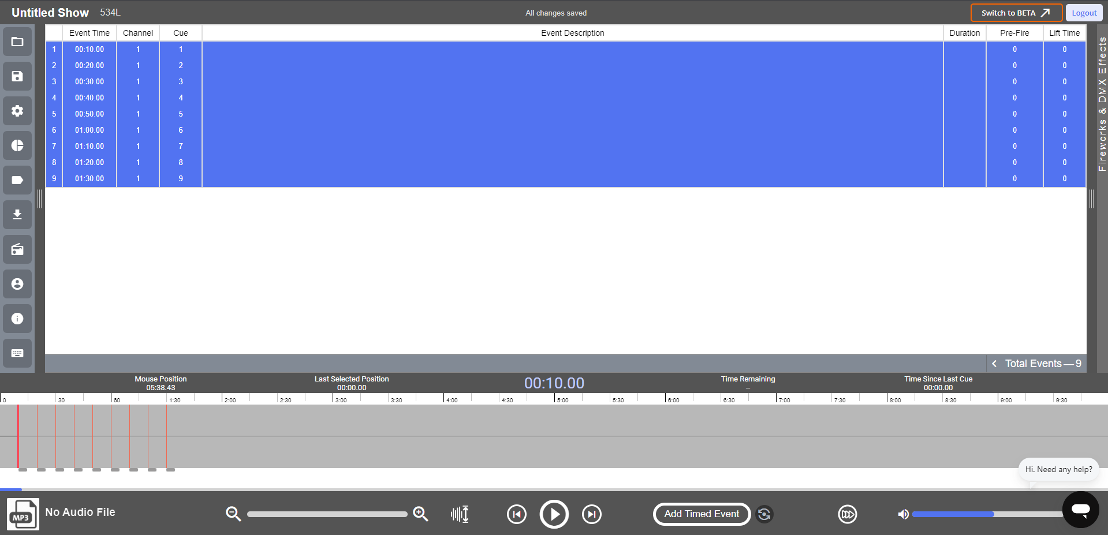This screenshot has width=1108, height=535.
Task: Click the download arrow icon
Action: coord(17,215)
